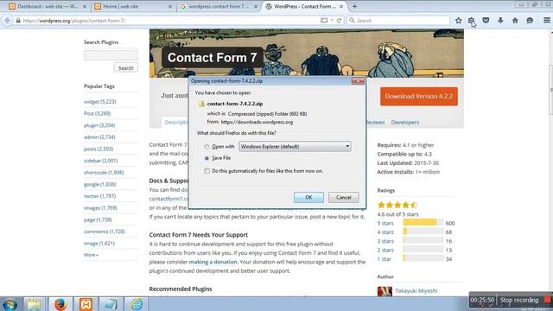Expand the address bar history dropdown arrow
553x311 pixels.
point(332,21)
